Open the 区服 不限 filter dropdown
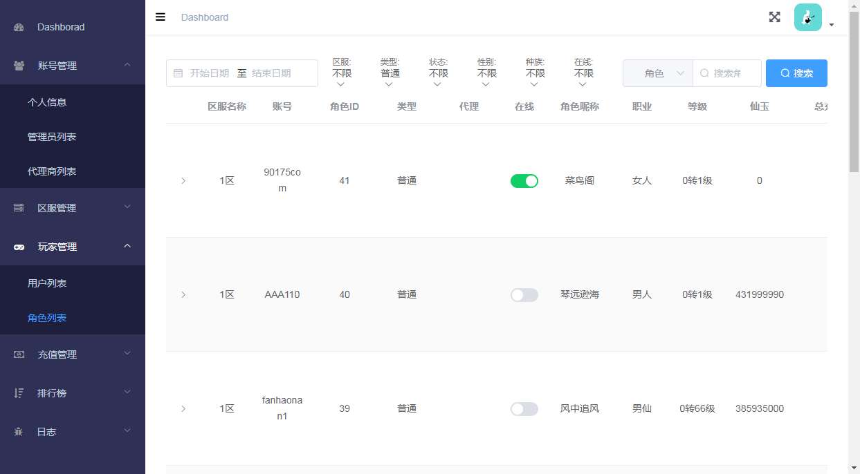Screen dimensions: 860x474 (x=340, y=73)
